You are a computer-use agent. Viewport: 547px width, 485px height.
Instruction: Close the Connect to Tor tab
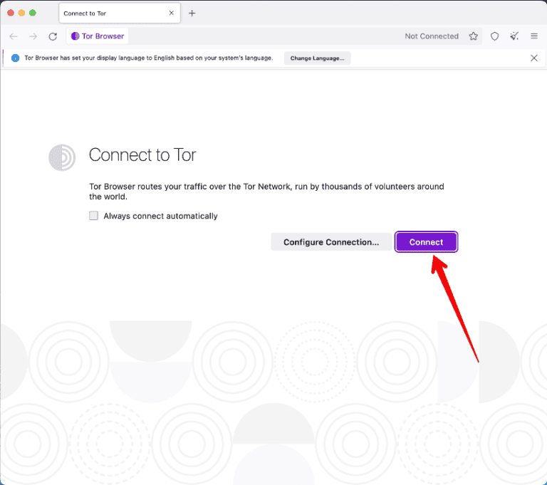[x=172, y=14]
